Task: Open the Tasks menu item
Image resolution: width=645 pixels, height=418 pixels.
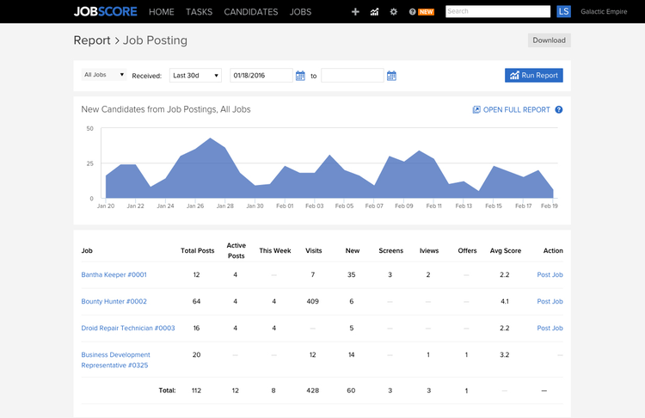Action: pyautogui.click(x=199, y=12)
